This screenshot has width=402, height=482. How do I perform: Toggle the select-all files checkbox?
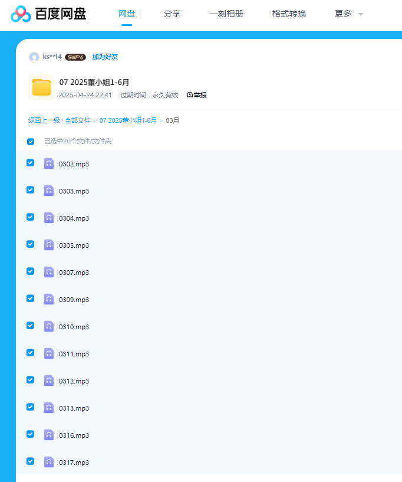click(31, 142)
